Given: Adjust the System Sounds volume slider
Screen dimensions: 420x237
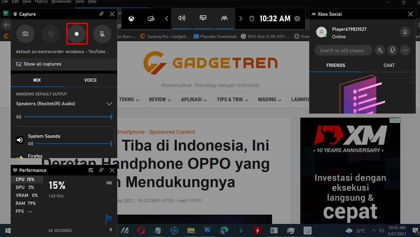Looking at the screenshot, I should [74, 143].
